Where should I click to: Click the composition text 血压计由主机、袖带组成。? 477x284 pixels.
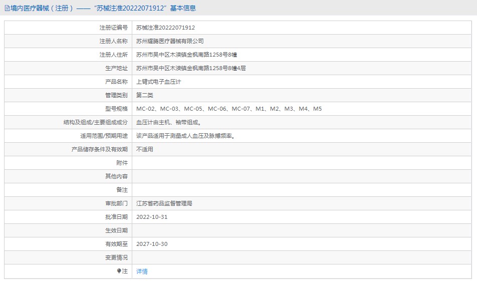tap(168, 122)
